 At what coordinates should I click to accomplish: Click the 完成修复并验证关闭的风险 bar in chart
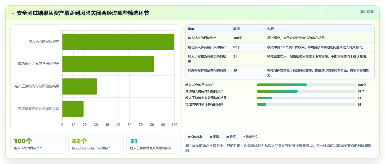coord(73,109)
